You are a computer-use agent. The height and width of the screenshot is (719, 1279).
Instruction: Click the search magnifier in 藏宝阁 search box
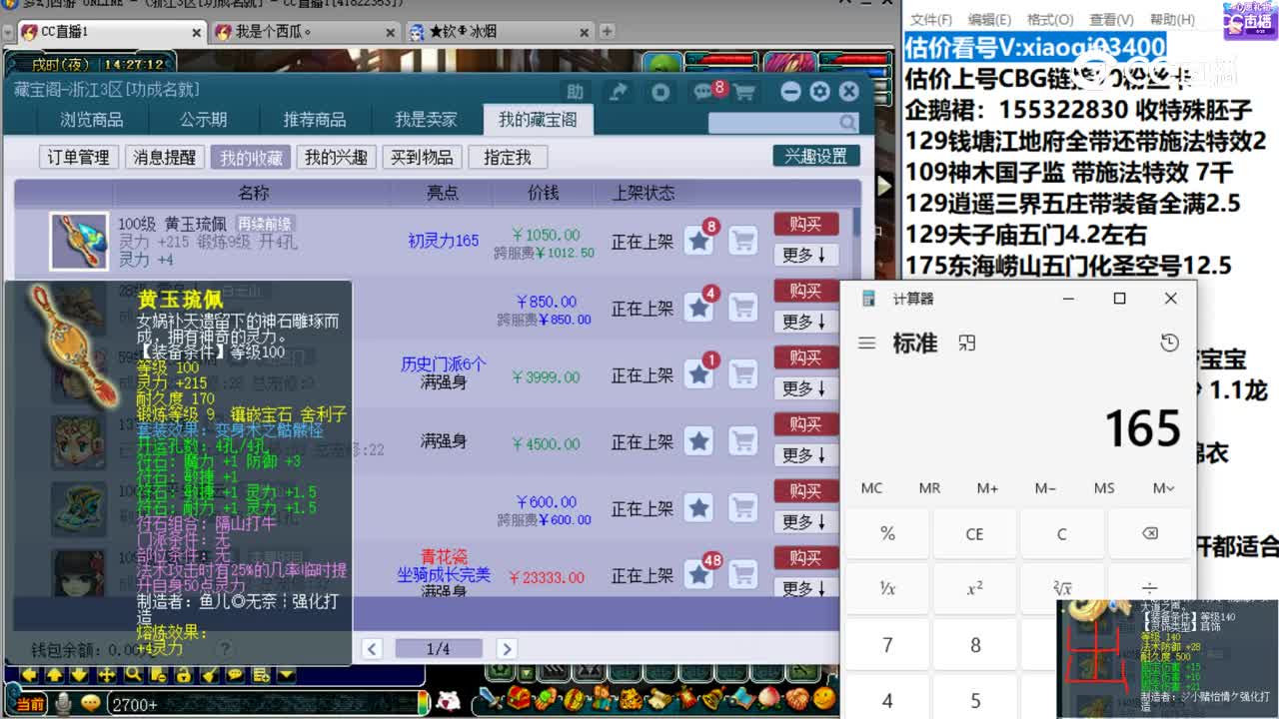click(847, 122)
